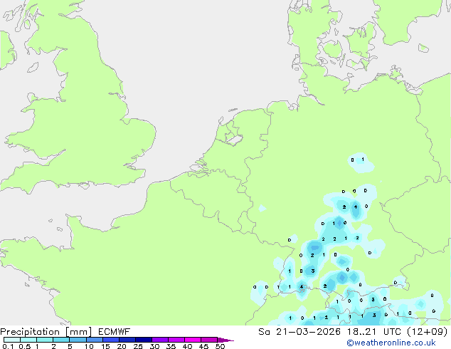The height and width of the screenshot is (349, 451).
Task: Click the '18..21 UTC' time text
Action: tap(374, 332)
